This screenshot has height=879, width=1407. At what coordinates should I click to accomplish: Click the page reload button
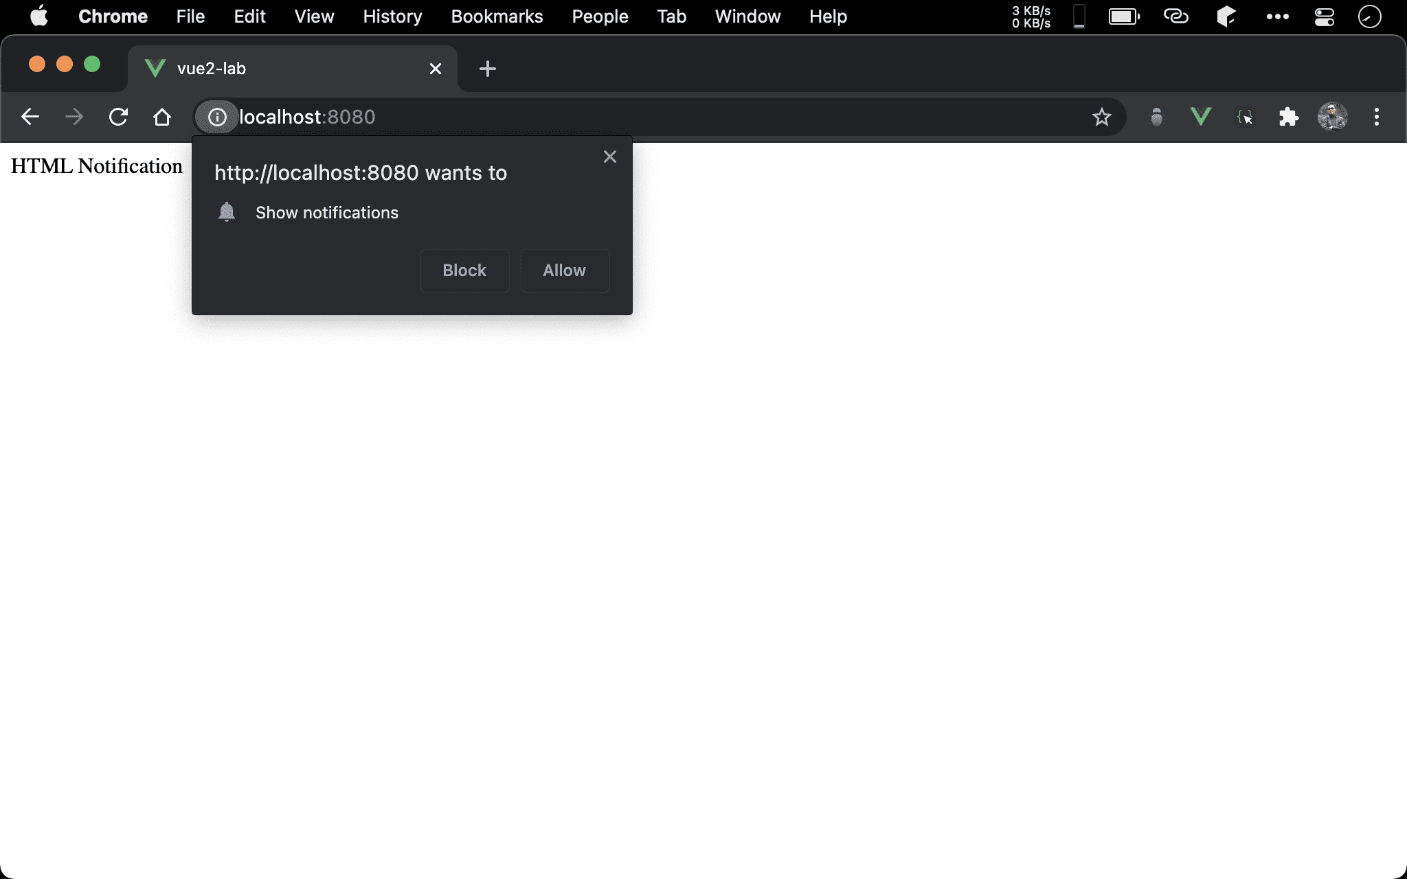(x=119, y=117)
